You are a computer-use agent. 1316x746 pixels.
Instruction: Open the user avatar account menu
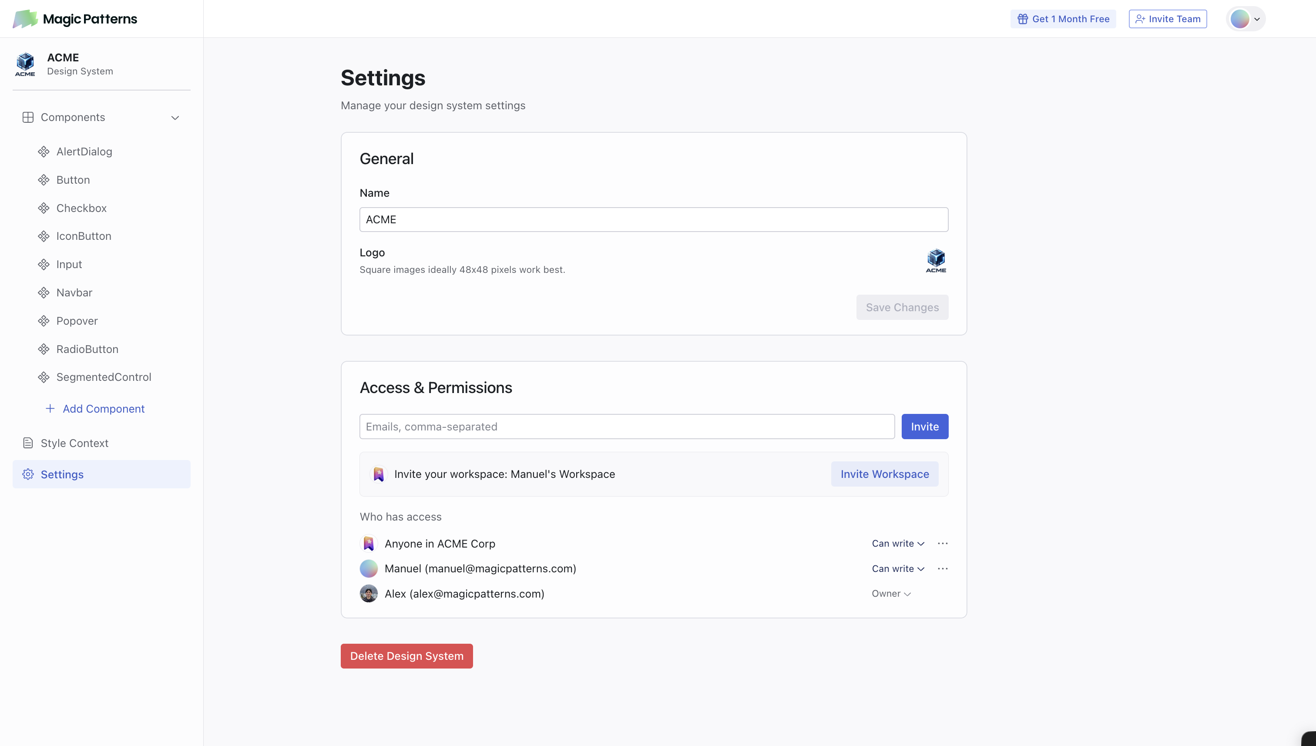coord(1245,19)
